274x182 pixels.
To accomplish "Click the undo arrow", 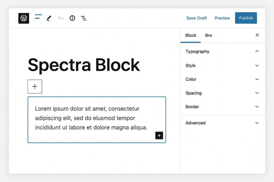I will tap(61, 18).
